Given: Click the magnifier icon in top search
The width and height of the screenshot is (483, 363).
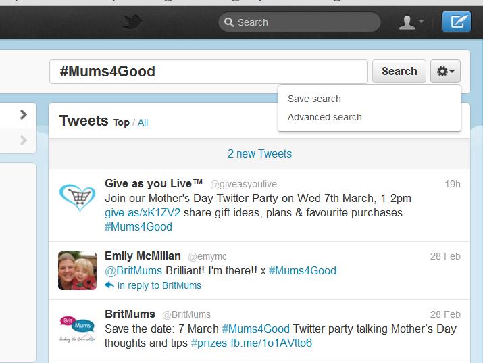Looking at the screenshot, I should coord(230,22).
